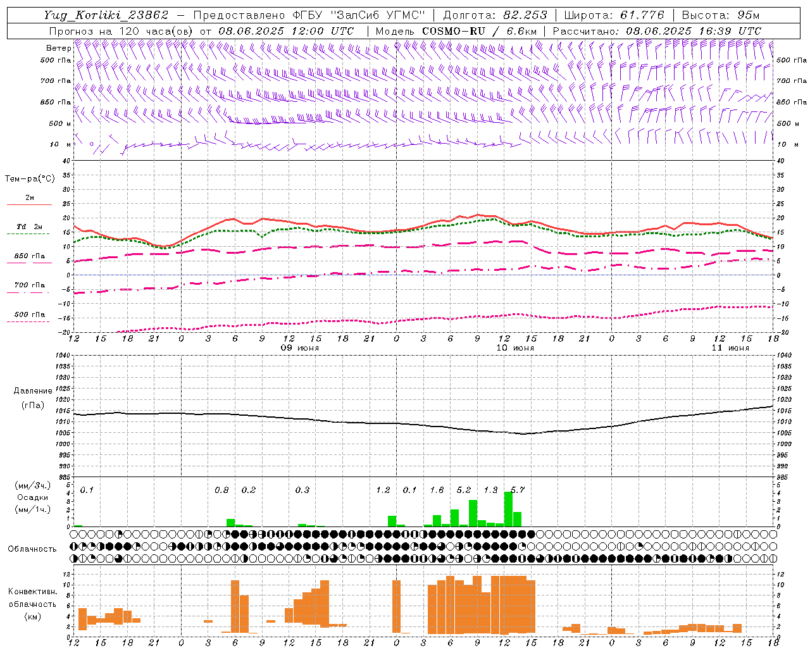The image size is (810, 648).
Task: Select the longitude value Долгота: 82.253
Action: (495, 15)
